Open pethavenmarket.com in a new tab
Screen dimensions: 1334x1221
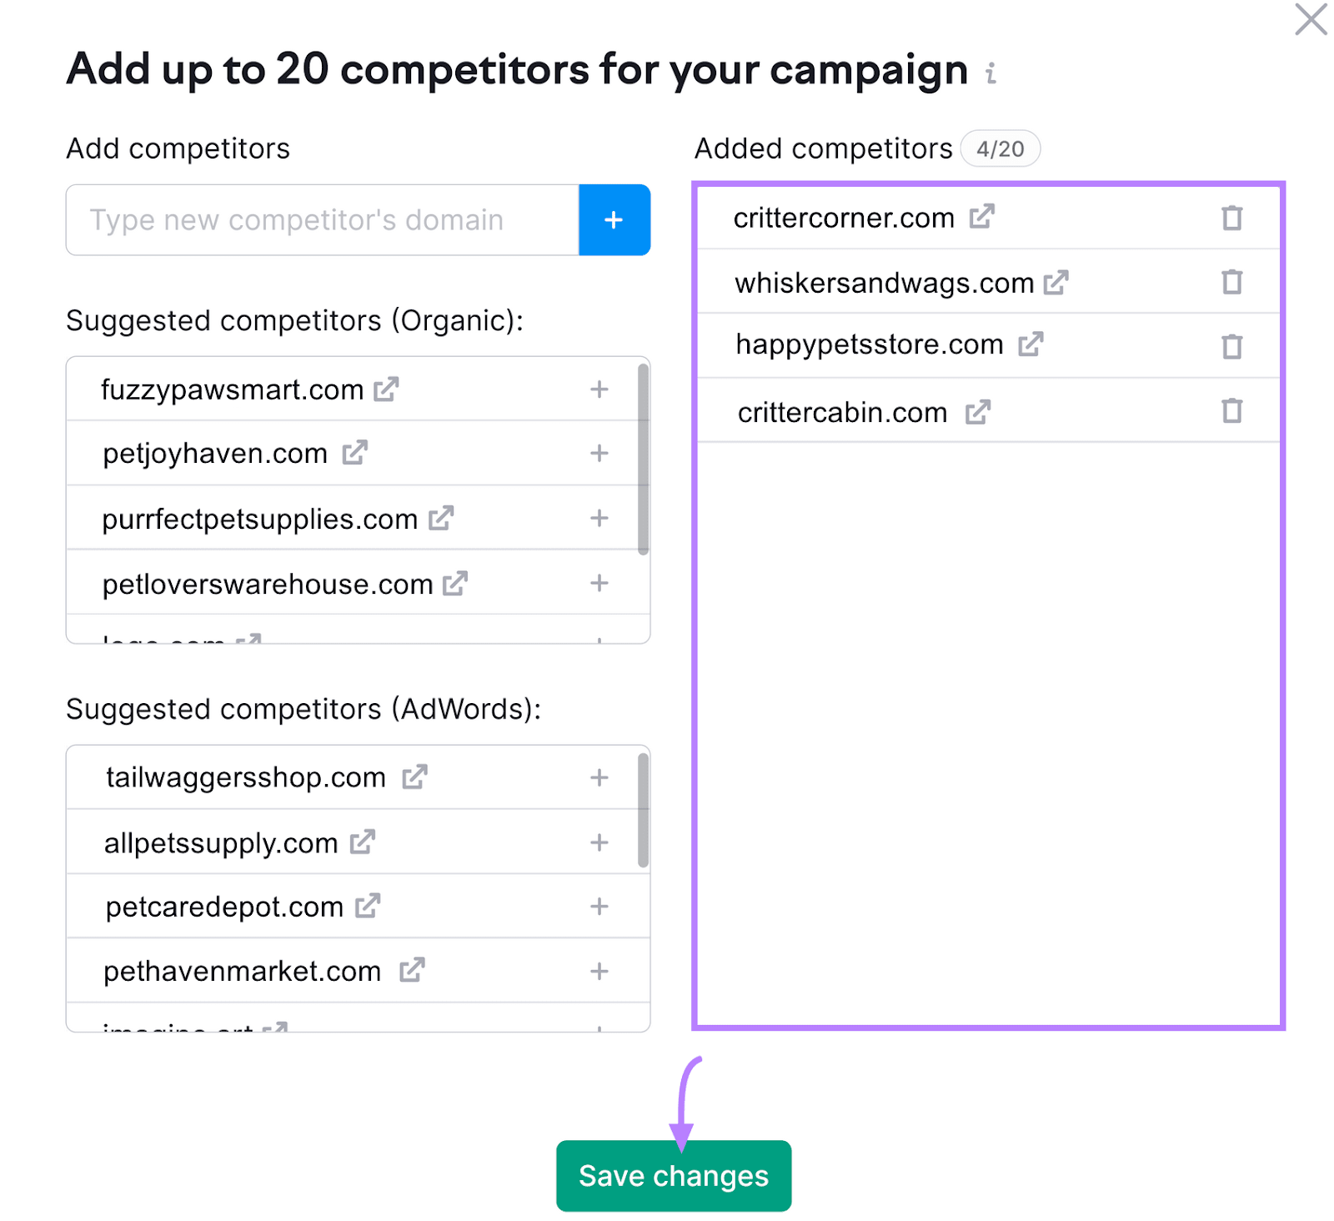[x=412, y=970]
